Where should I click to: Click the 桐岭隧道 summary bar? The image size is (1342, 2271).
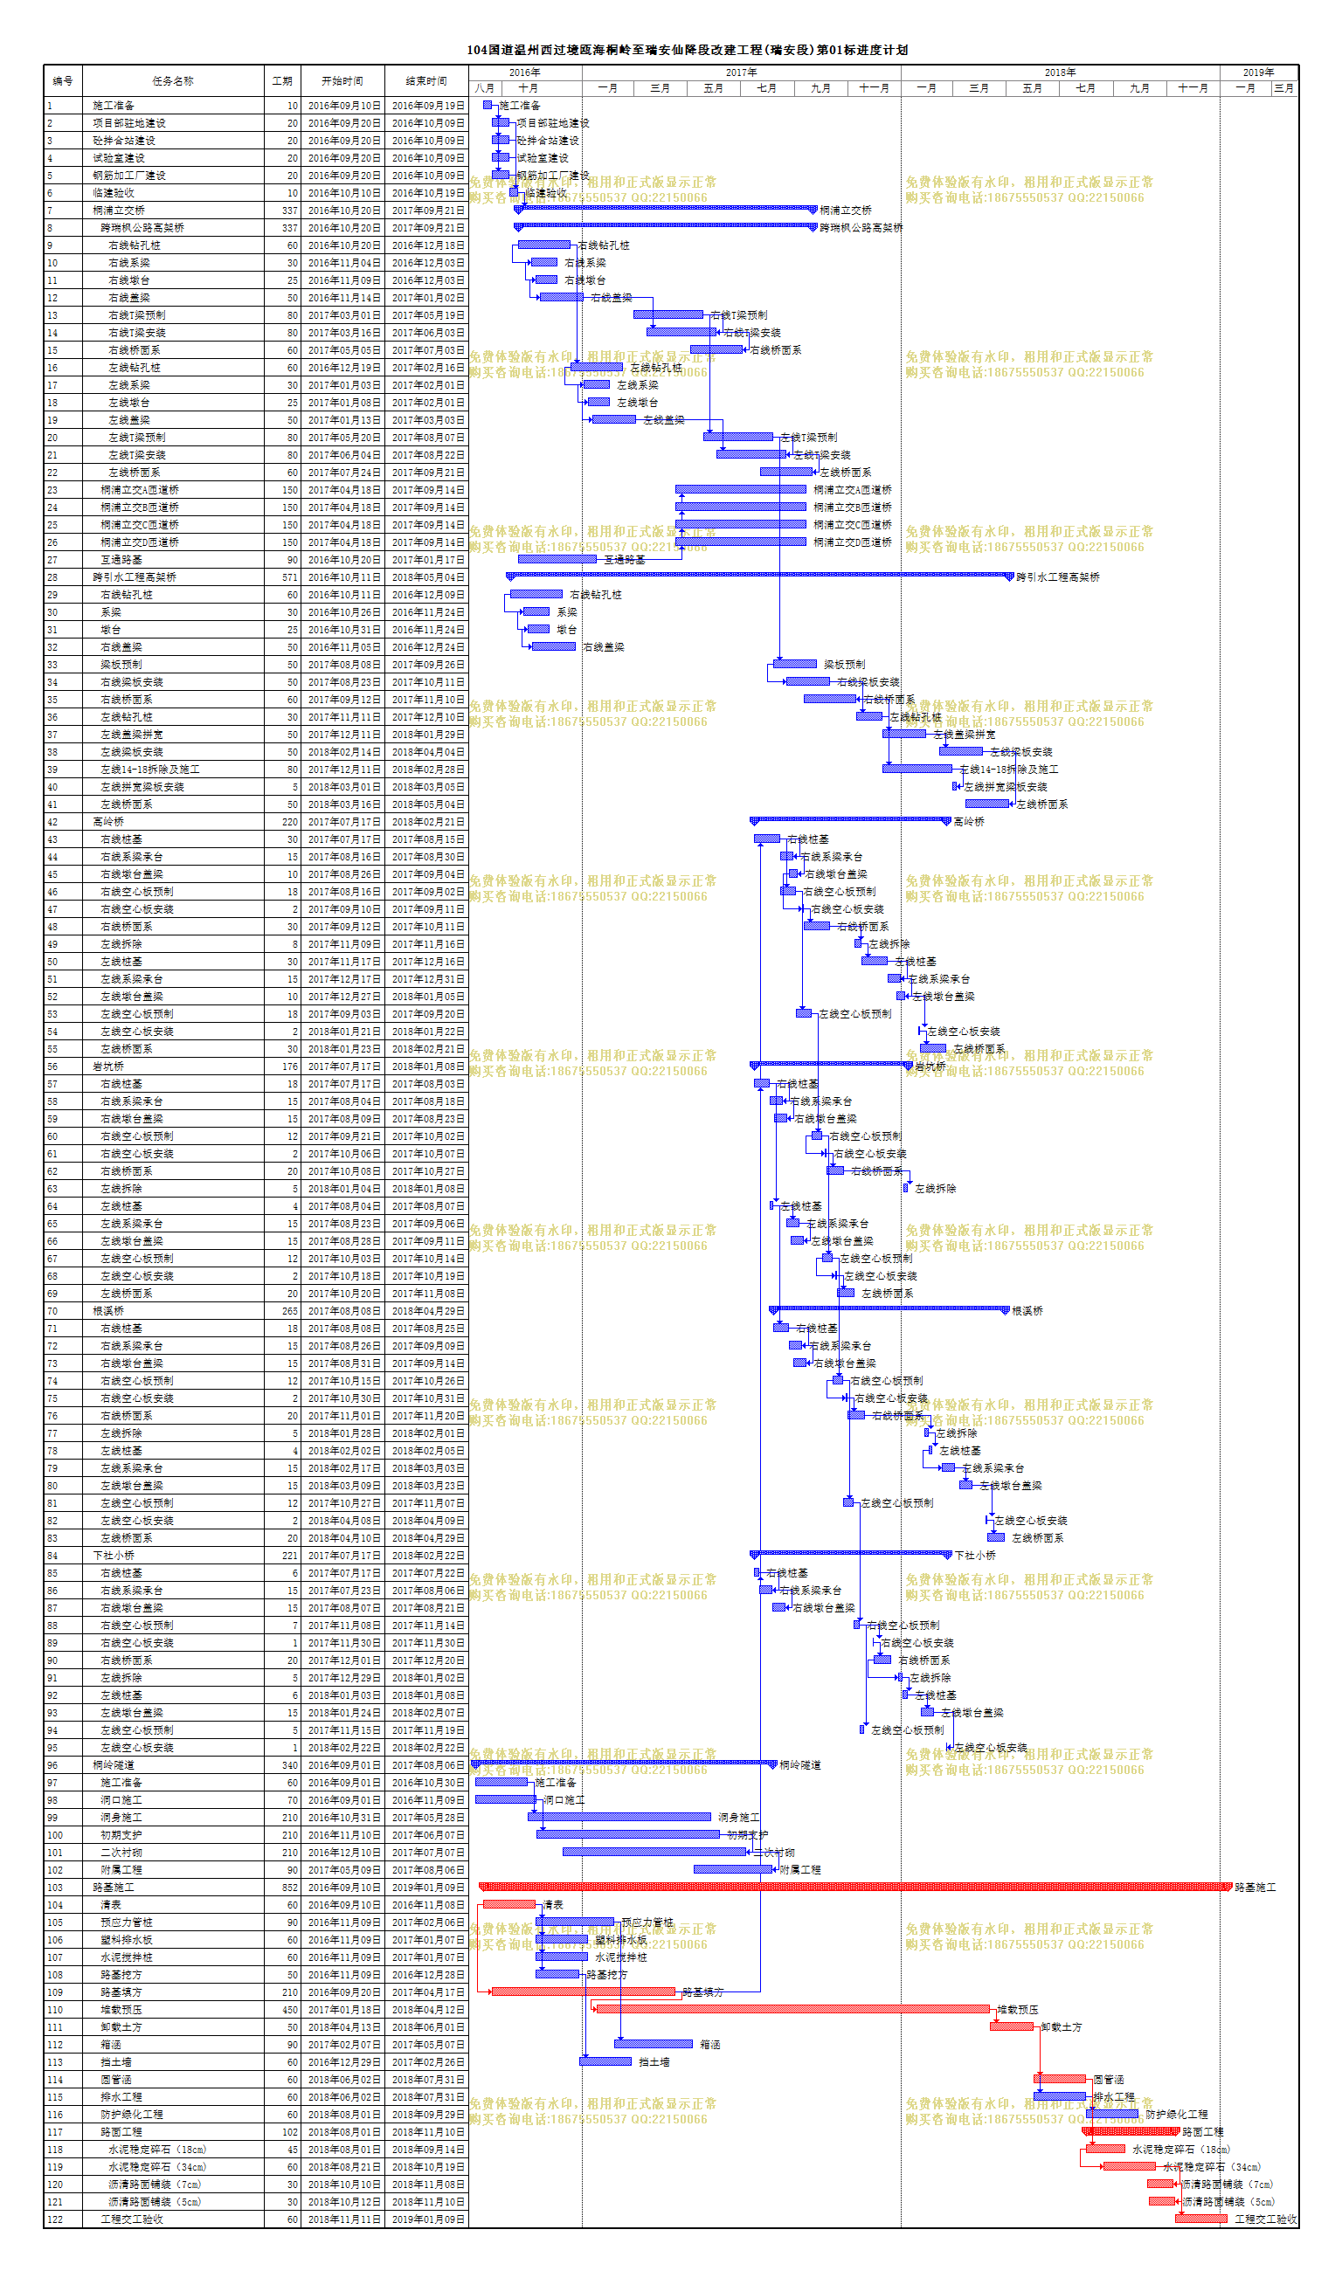click(626, 1764)
